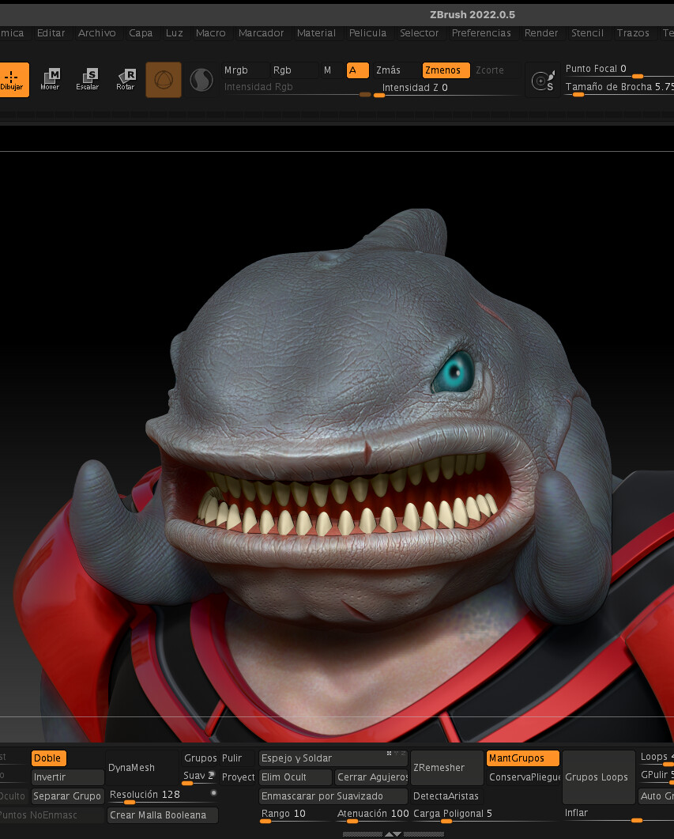Select the Escalar scale tool
This screenshot has width=674, height=839.
tap(88, 80)
